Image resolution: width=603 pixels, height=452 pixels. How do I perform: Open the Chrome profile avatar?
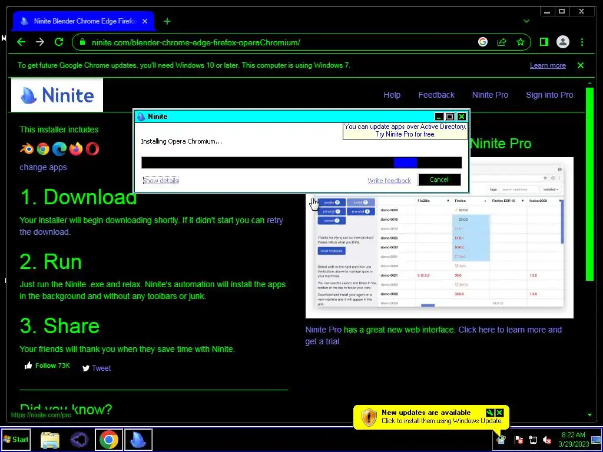click(x=562, y=42)
